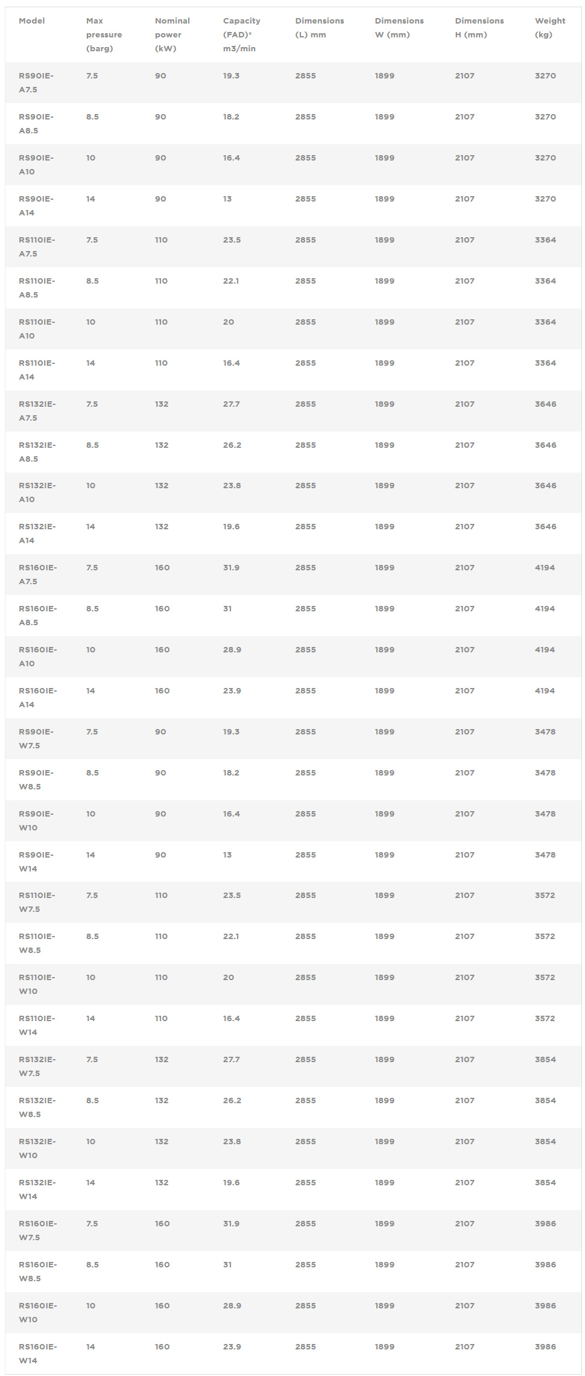Click the Weight (kg) column header
This screenshot has width=585, height=1376.
click(x=550, y=28)
